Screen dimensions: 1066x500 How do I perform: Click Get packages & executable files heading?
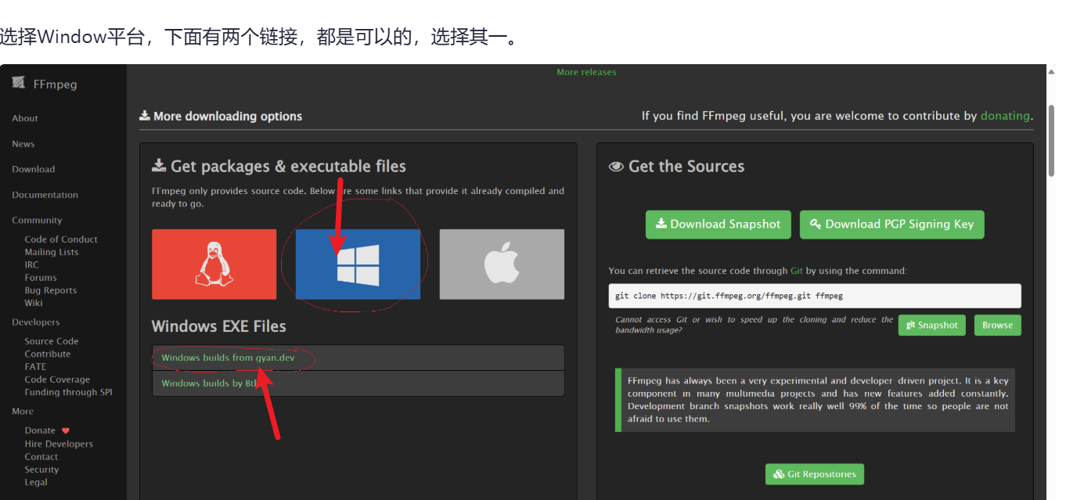point(279,167)
